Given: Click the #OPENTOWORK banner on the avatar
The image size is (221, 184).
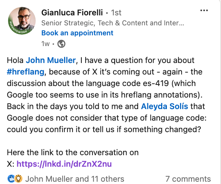Looking at the screenshot, I should 17,29.
